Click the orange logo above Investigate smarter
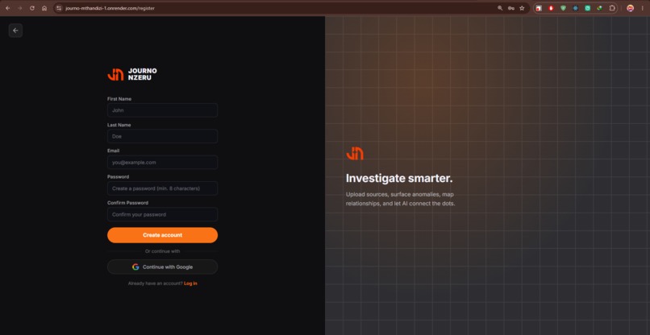Viewport: 650px width, 335px height. point(355,153)
